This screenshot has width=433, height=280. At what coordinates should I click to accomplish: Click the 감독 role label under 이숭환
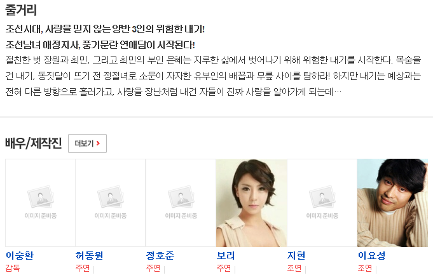point(13,268)
